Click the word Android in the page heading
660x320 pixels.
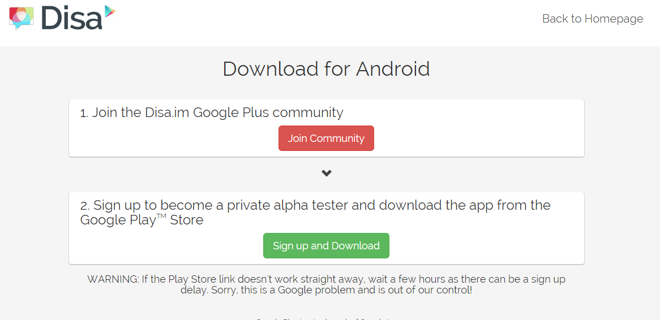[x=393, y=69]
